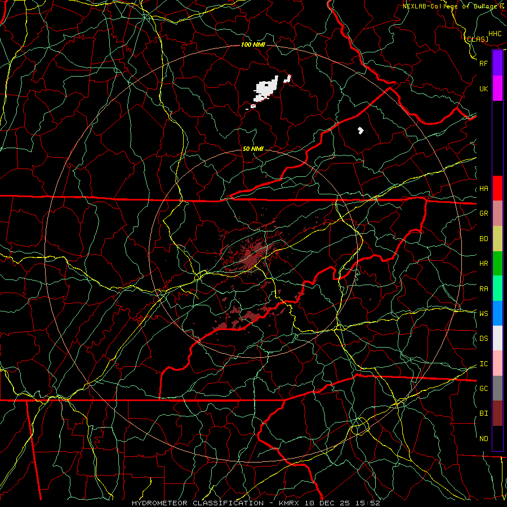The image size is (507, 507).
Task: Select the BD legend label
Action: pos(484,239)
